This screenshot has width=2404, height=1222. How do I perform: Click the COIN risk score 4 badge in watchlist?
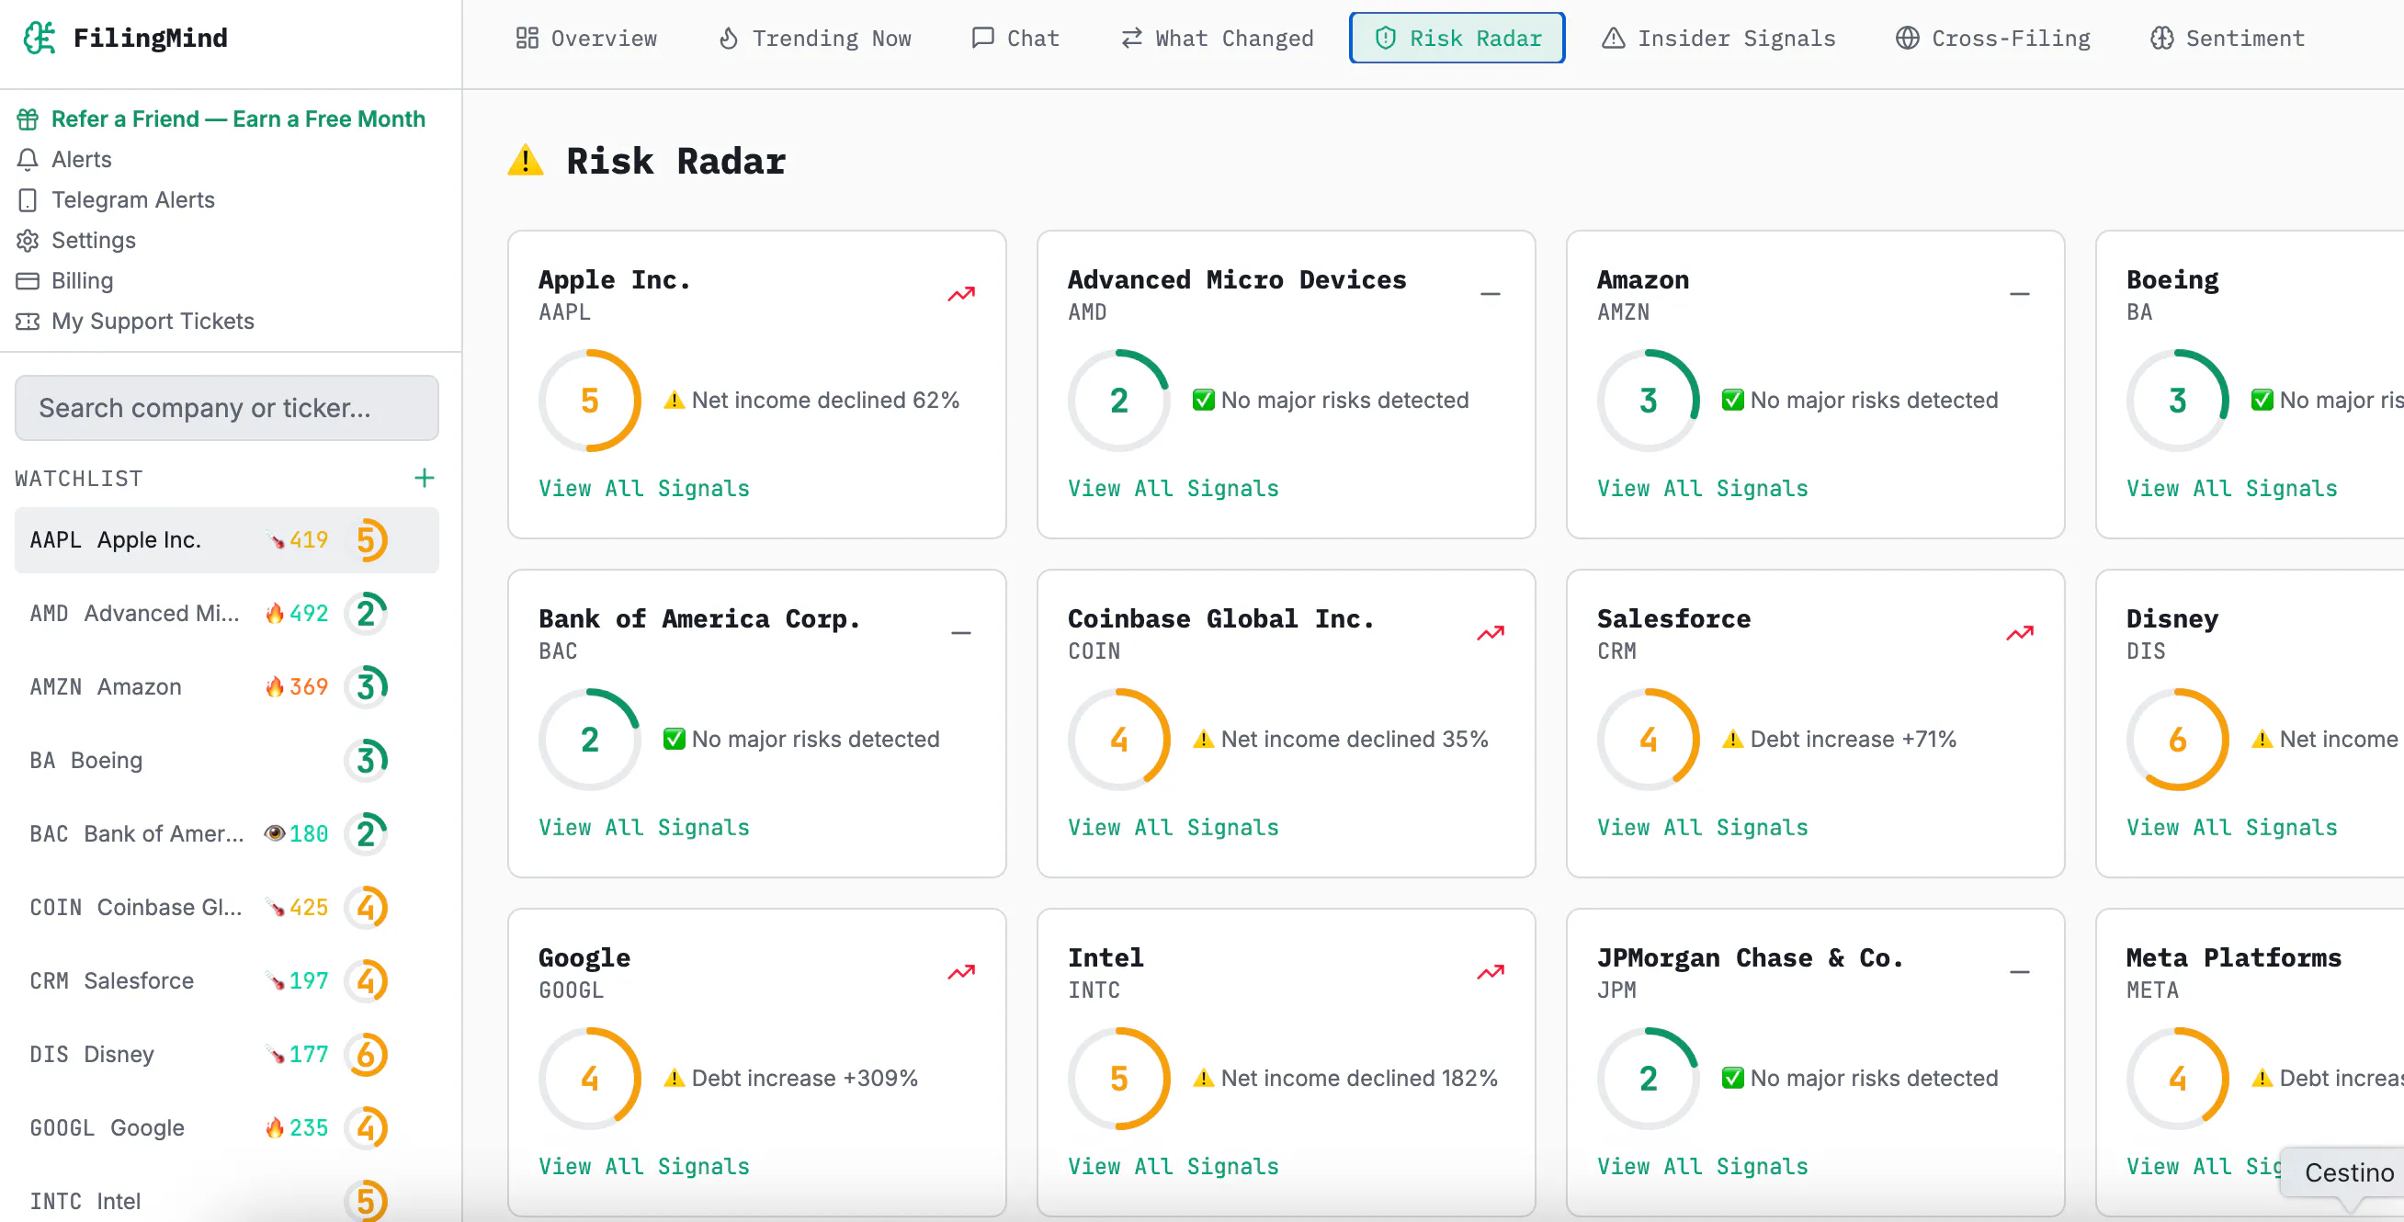367,907
